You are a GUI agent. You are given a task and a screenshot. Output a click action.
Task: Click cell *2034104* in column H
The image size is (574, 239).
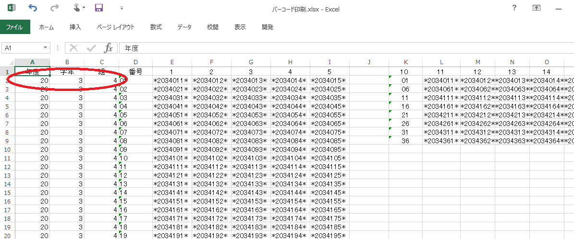(290, 158)
